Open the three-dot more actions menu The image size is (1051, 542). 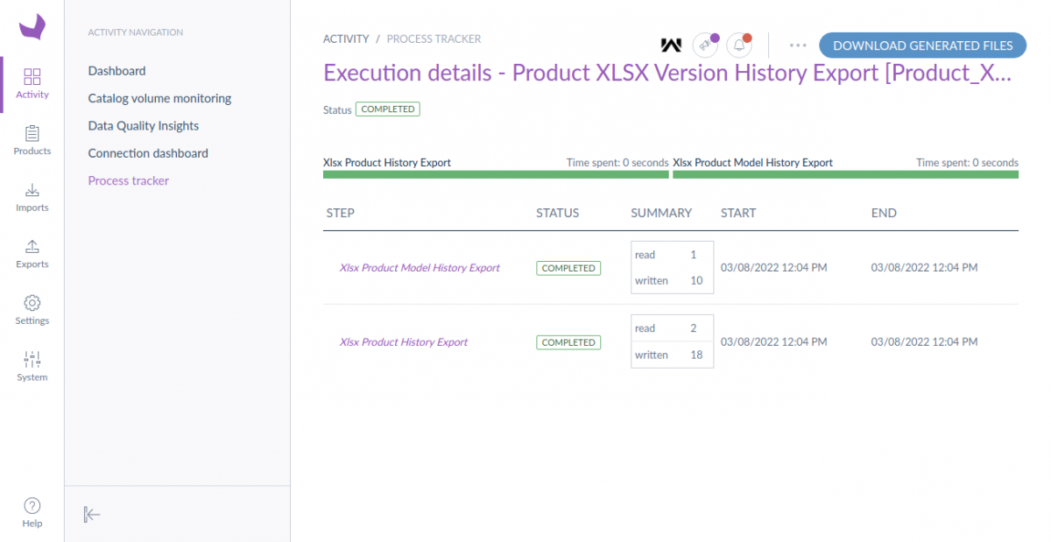[797, 45]
